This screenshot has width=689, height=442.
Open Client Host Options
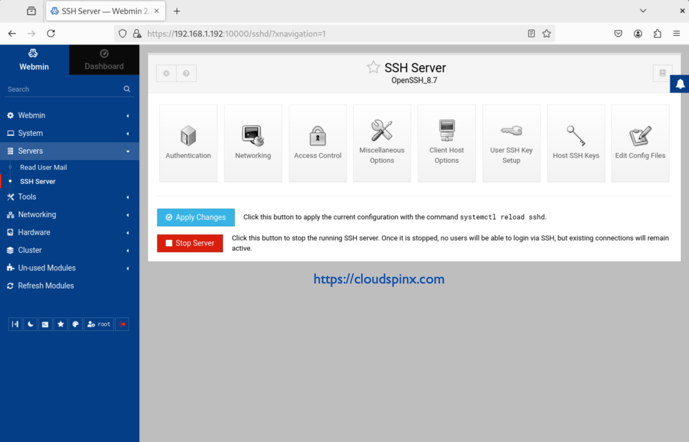point(446,143)
